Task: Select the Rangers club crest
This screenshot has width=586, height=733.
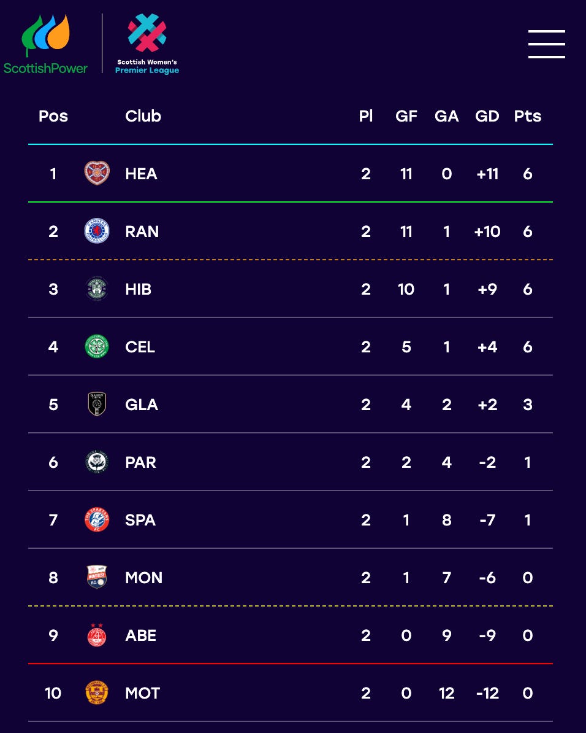Action: [x=97, y=231]
